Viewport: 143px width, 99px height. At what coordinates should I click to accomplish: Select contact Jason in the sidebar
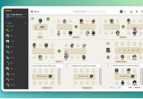[x=16, y=41]
